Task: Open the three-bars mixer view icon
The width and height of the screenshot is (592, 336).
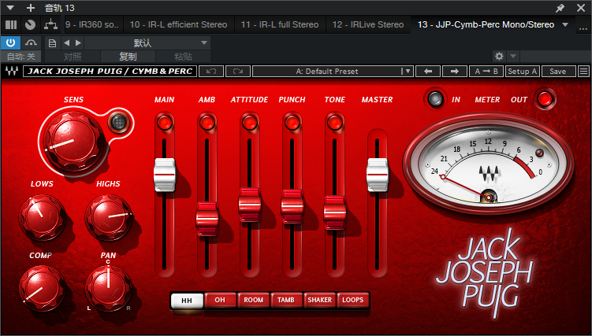Action: pos(11,25)
